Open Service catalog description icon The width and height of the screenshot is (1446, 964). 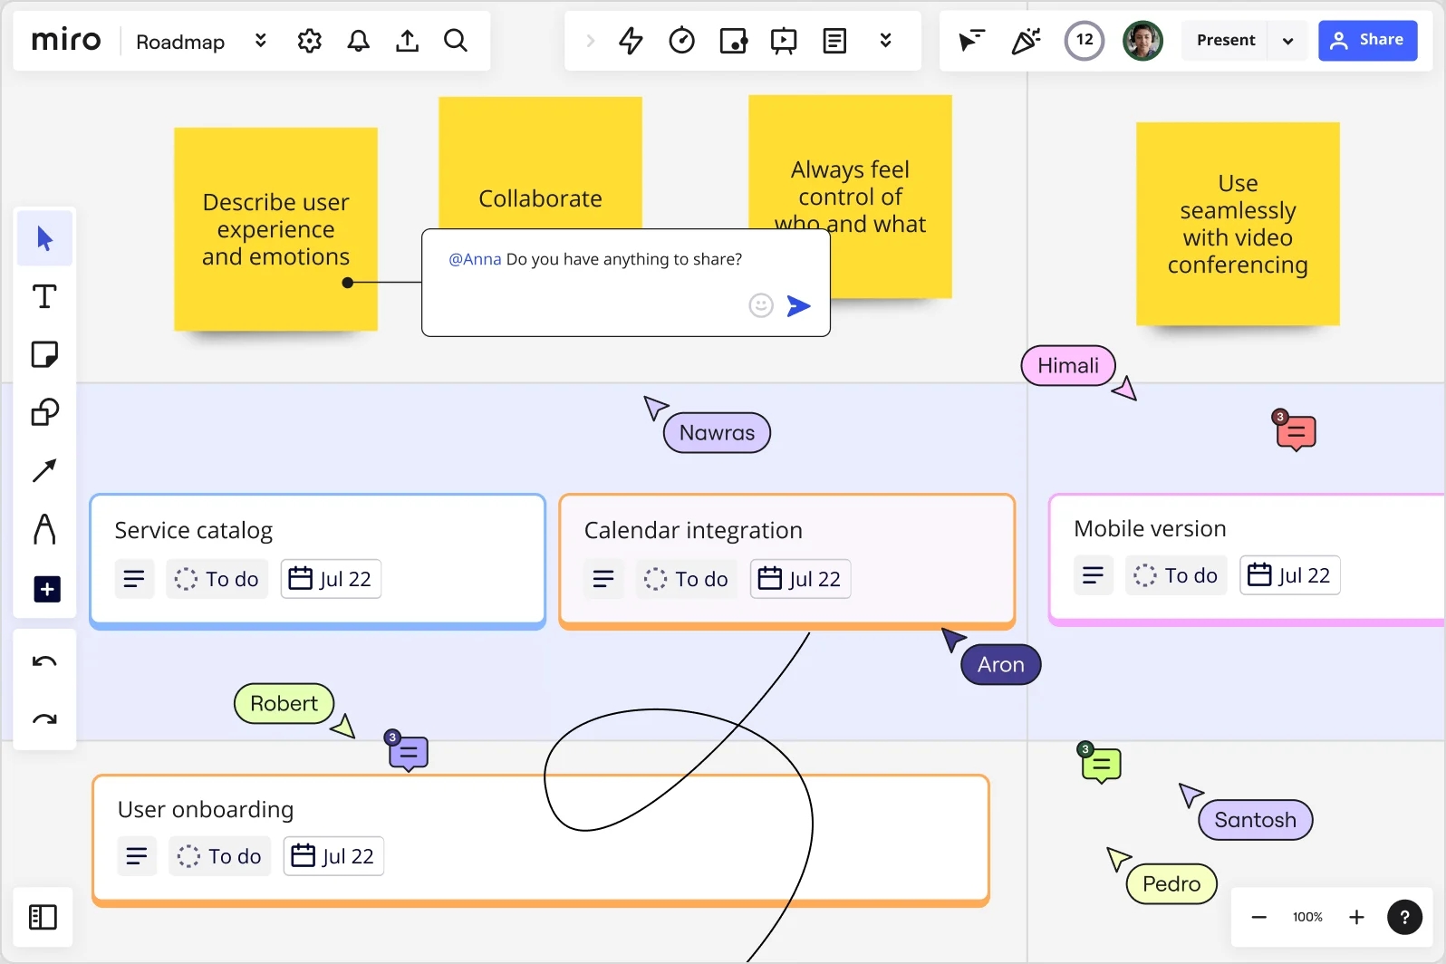pyautogui.click(x=134, y=579)
